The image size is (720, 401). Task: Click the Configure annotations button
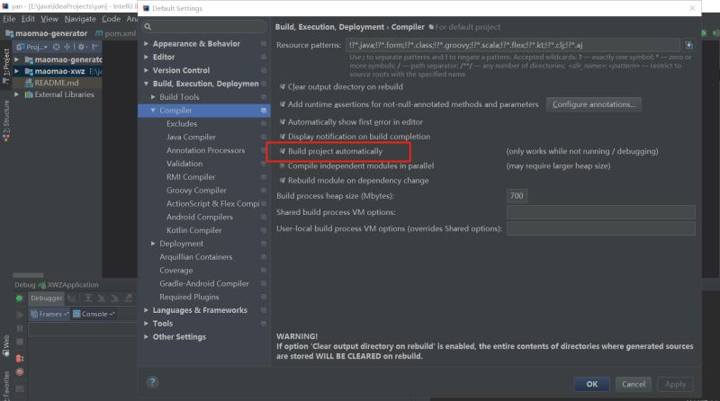coord(593,104)
